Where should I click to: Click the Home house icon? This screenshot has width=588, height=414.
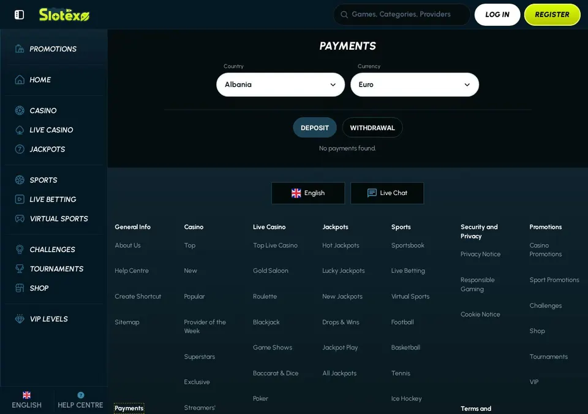[20, 80]
